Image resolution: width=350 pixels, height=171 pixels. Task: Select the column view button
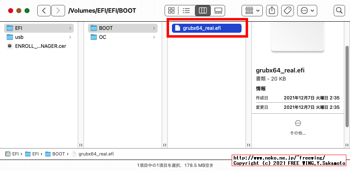(203, 11)
